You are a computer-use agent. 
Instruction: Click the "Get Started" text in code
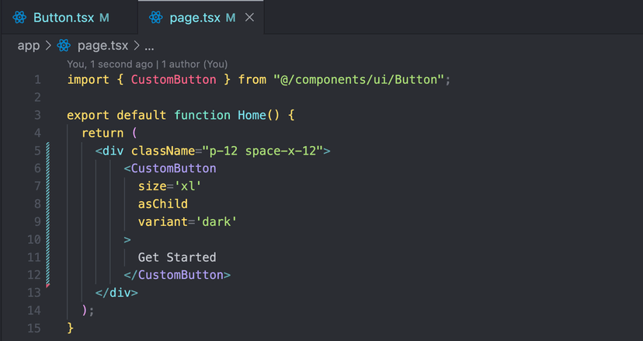pyautogui.click(x=177, y=257)
